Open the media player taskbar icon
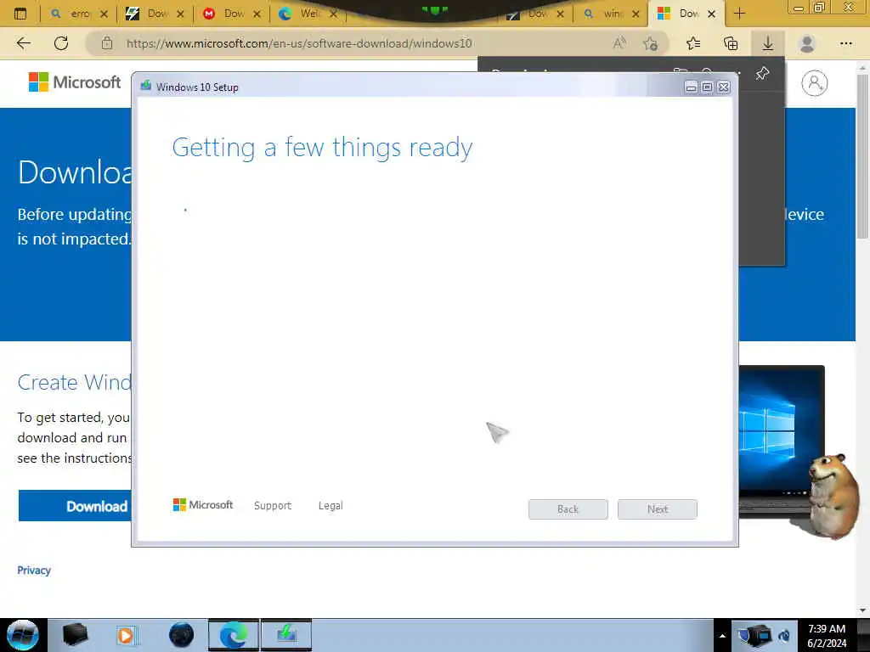 click(x=127, y=635)
